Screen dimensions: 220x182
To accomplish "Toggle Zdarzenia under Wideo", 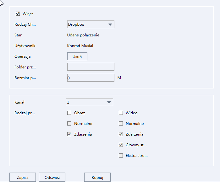I will (x=121, y=134).
